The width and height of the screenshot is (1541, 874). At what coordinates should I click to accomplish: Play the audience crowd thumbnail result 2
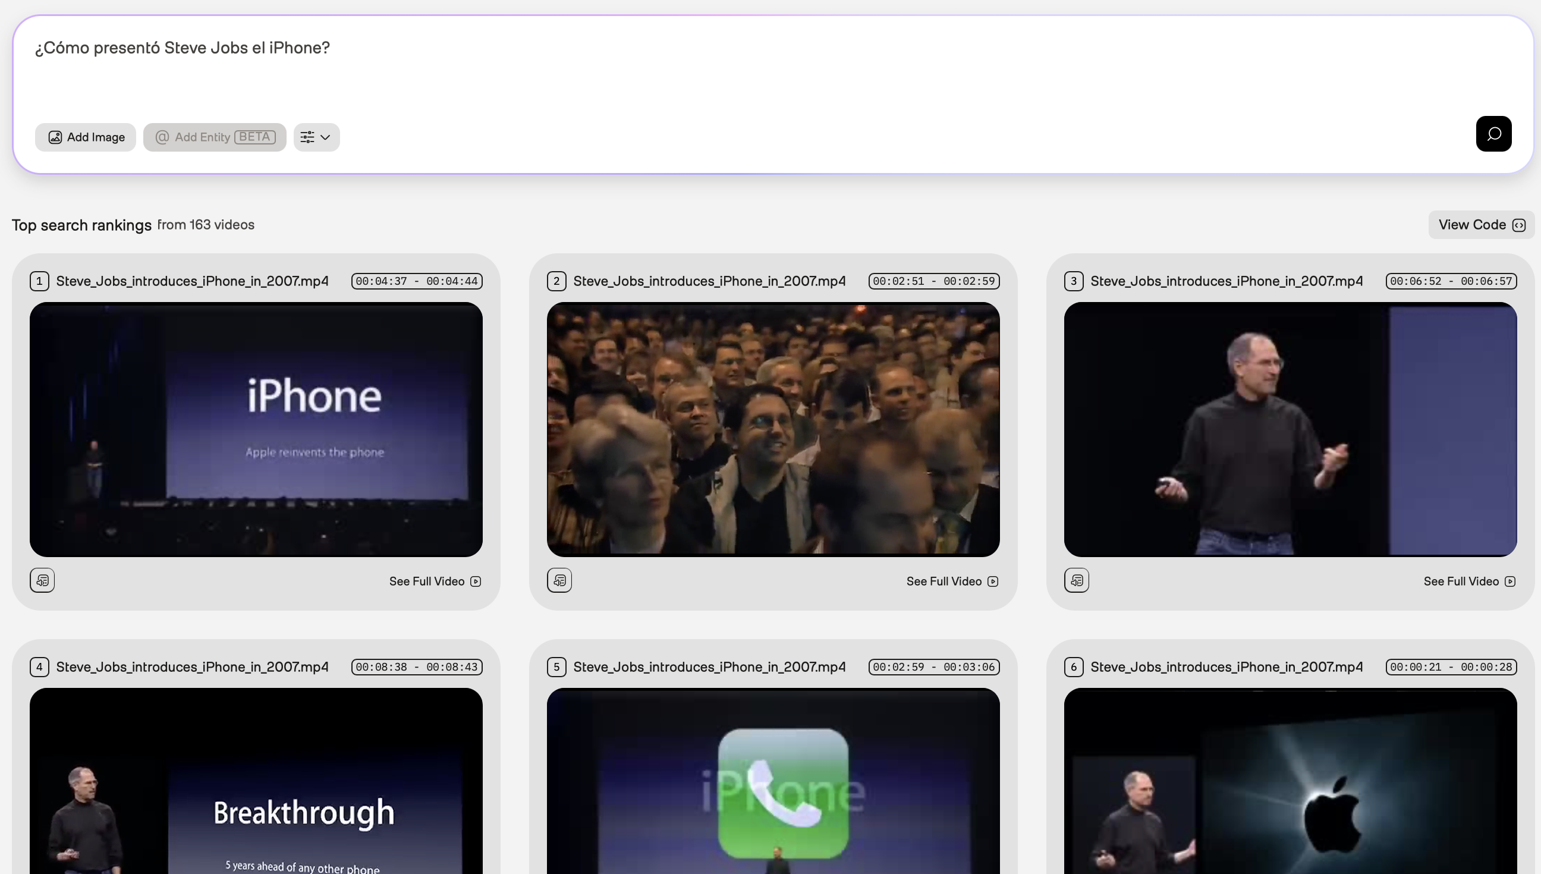[773, 429]
